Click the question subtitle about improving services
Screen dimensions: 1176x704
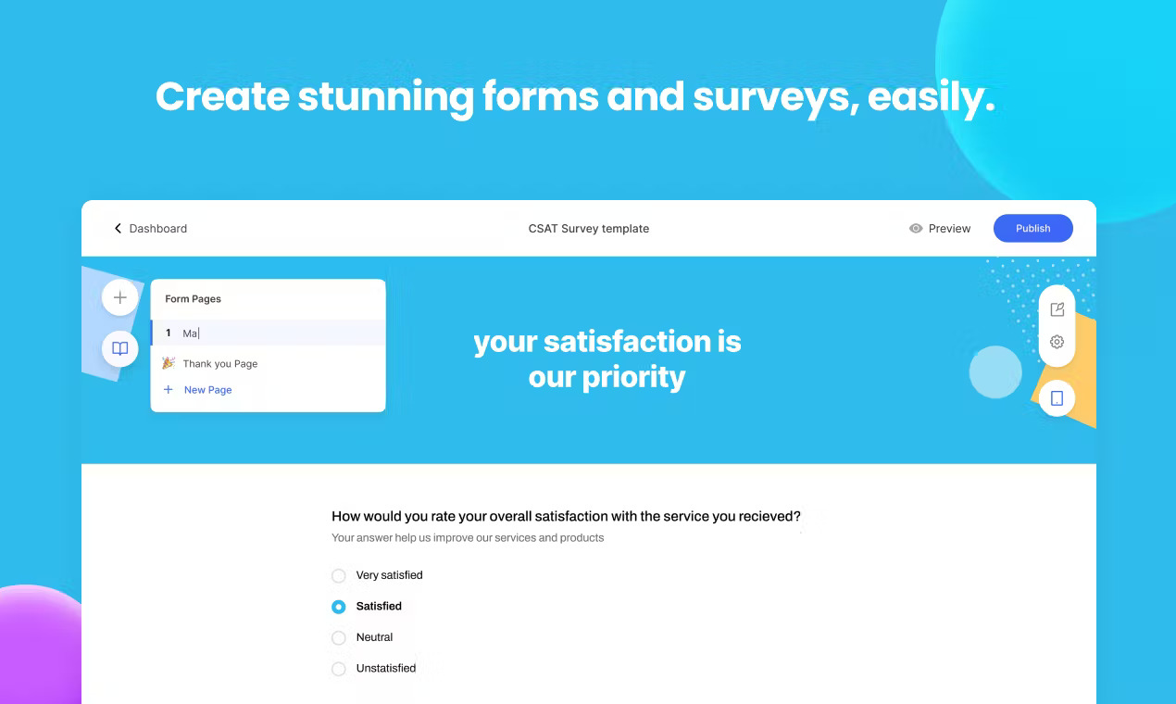point(467,537)
